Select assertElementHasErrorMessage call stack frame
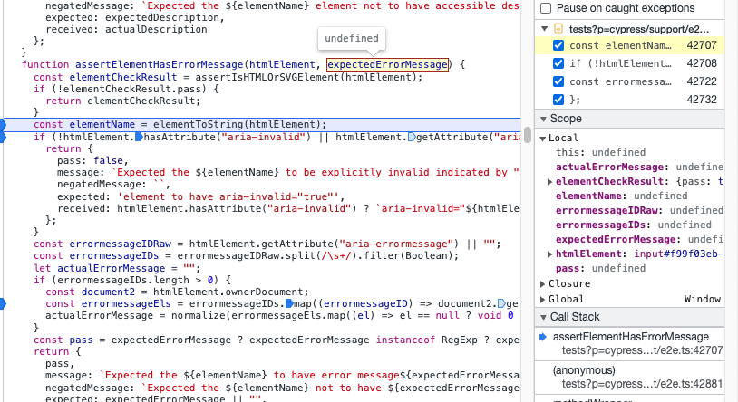This screenshot has height=402, width=738. point(630,344)
